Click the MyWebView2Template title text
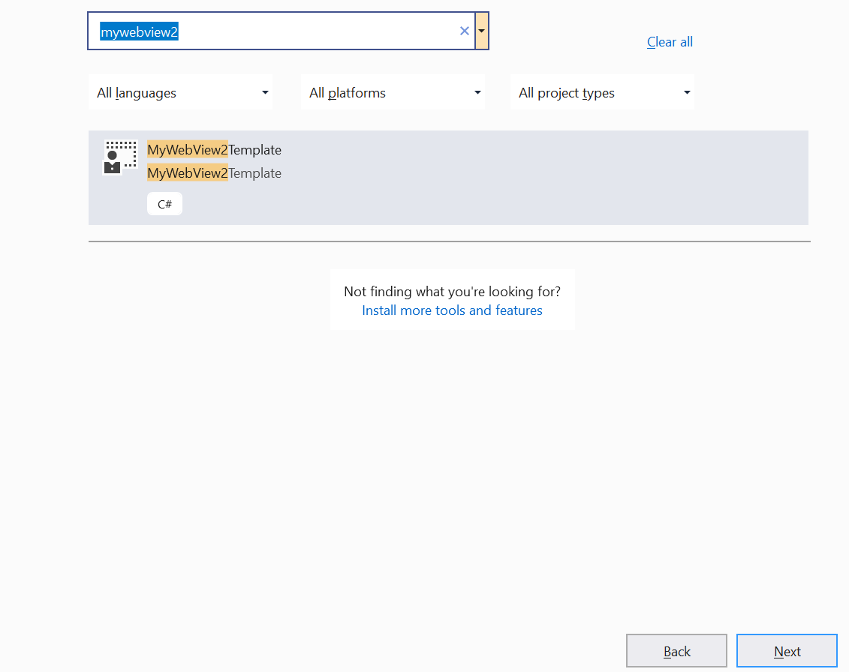Viewport: 849px width, 672px height. pos(215,150)
